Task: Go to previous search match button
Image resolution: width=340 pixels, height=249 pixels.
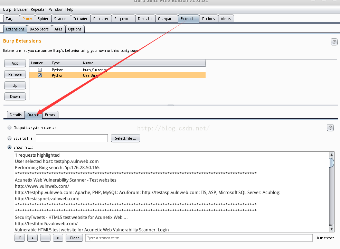Action: coord(32,238)
